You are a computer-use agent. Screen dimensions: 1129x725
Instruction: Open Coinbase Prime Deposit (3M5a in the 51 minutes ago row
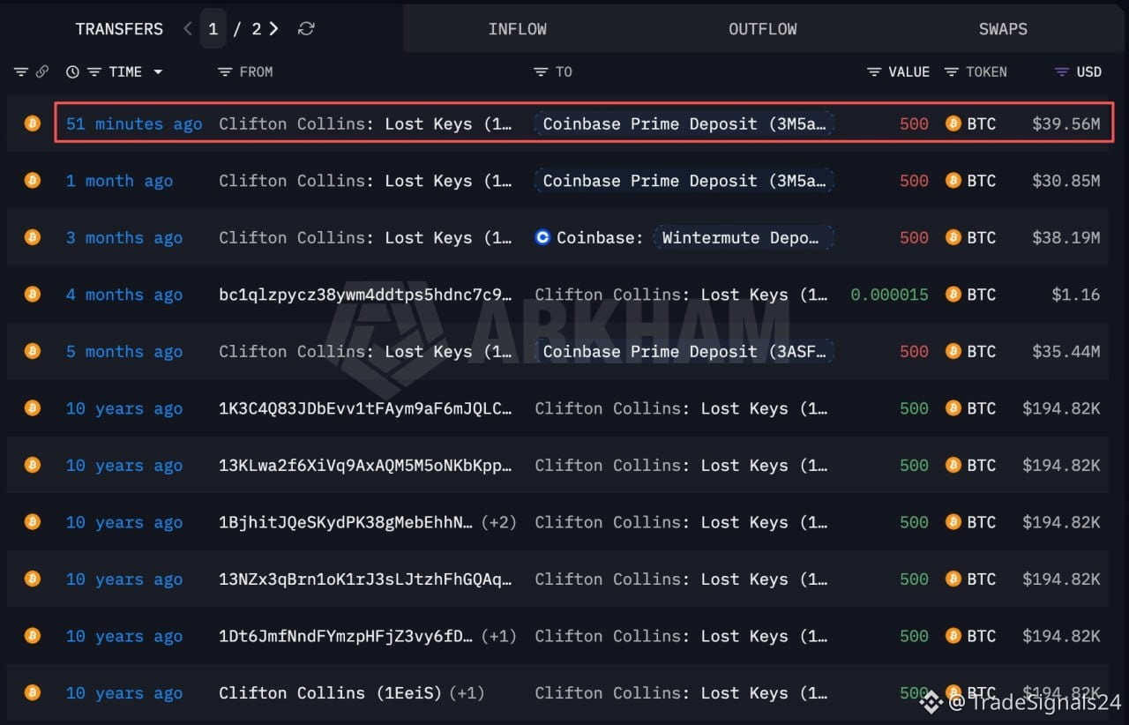[684, 124]
